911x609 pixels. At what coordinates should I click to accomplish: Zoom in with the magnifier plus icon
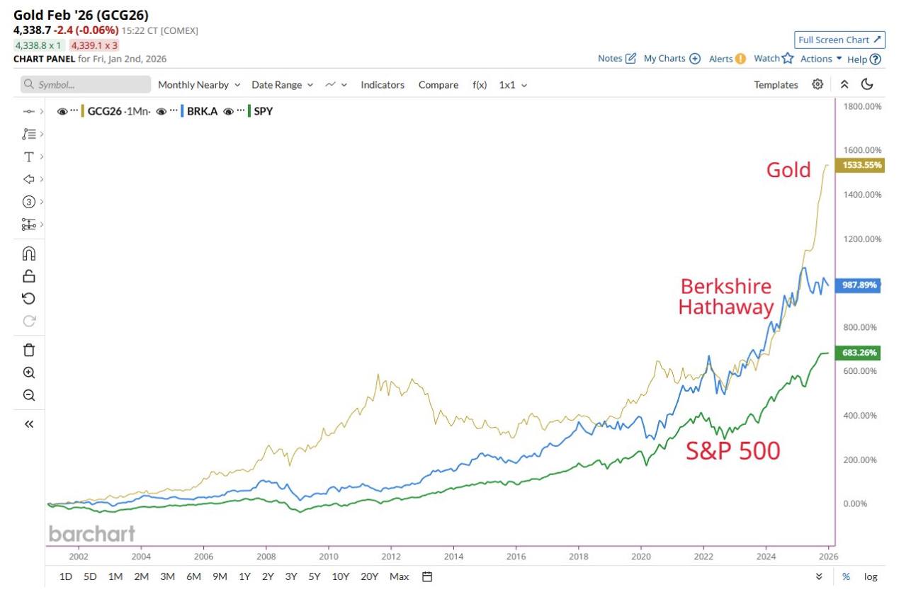pos(29,372)
